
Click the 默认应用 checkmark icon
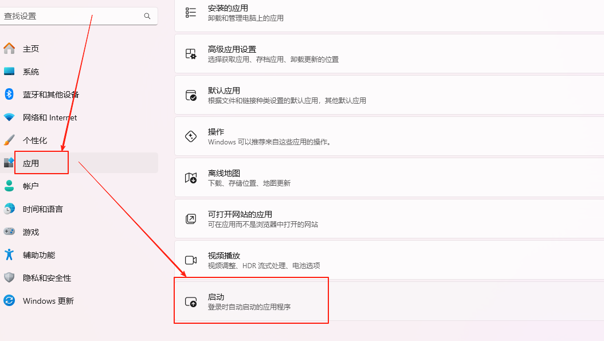[191, 95]
